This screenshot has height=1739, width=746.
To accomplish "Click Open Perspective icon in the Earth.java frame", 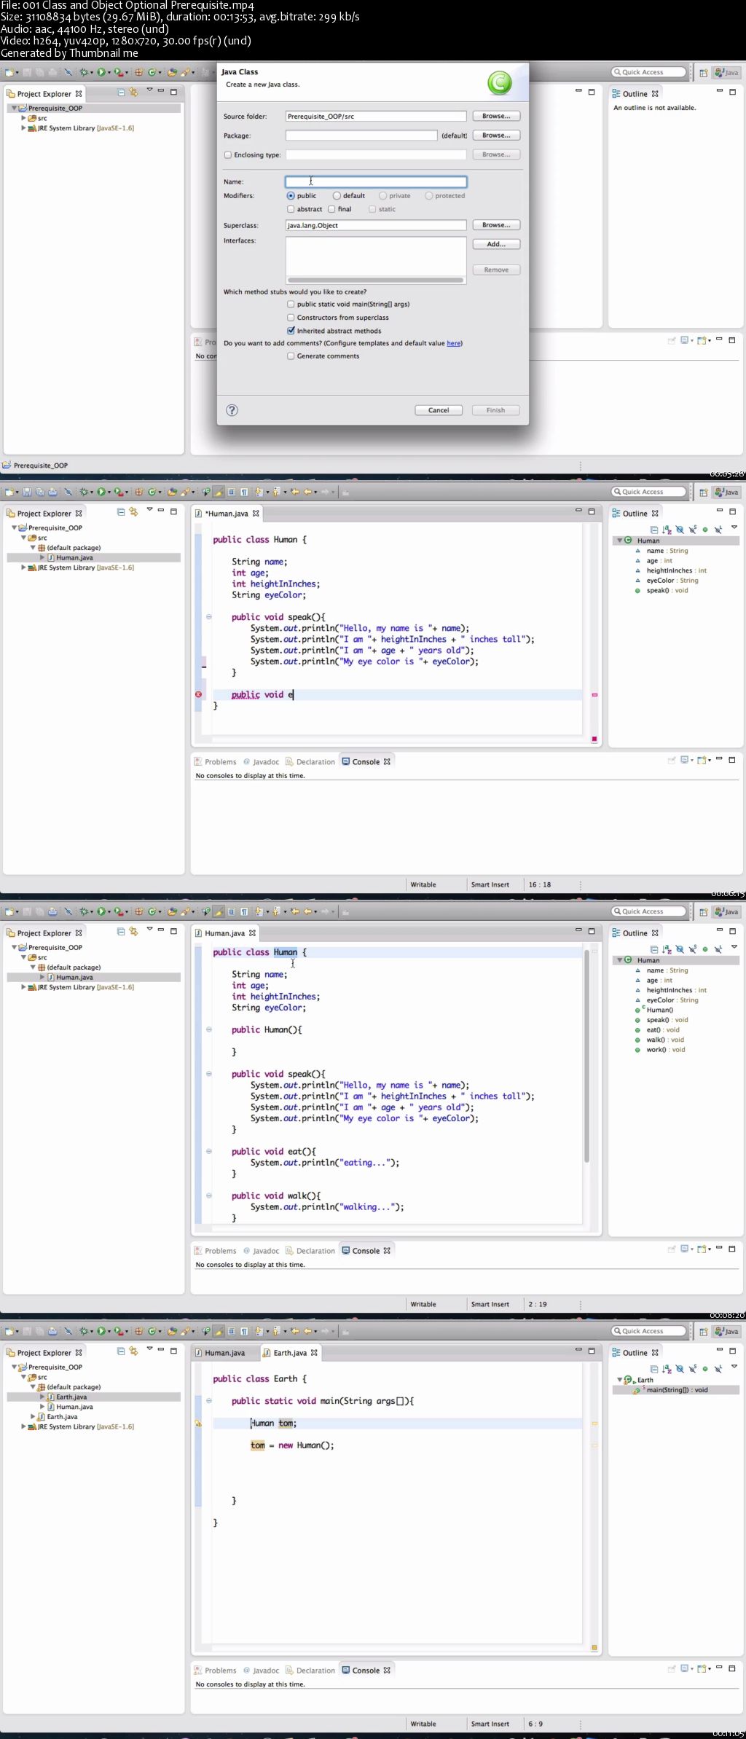I will pyautogui.click(x=704, y=1331).
